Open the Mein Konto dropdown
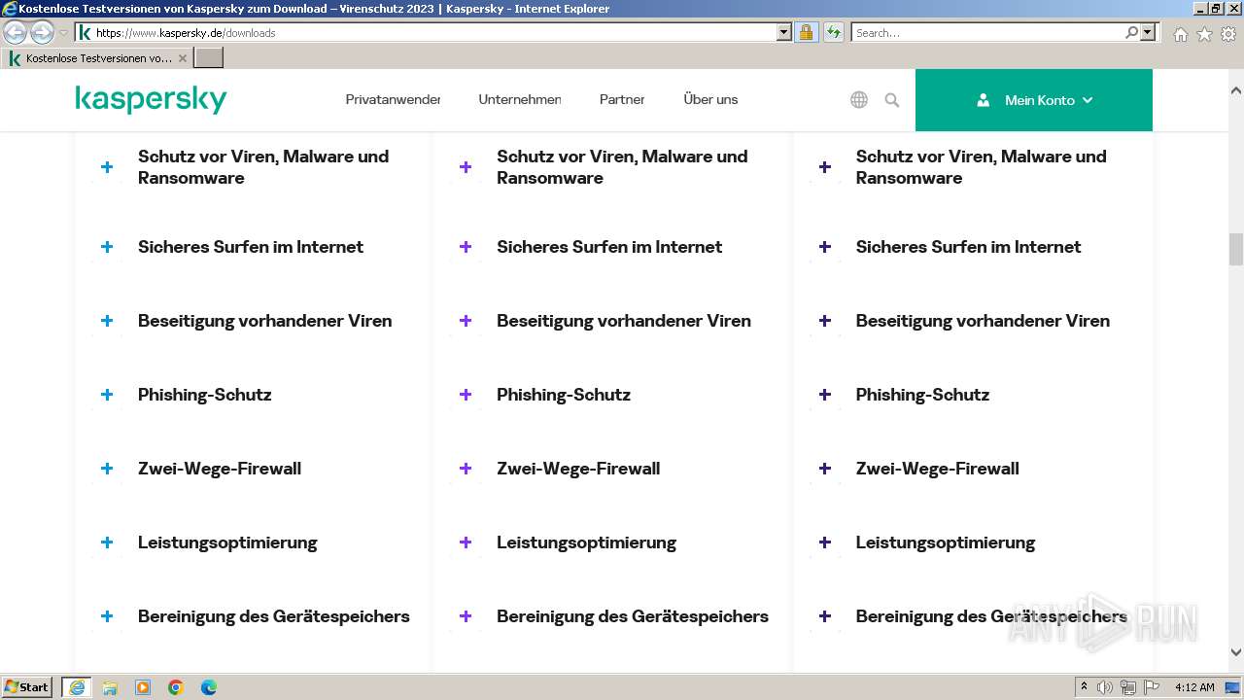 point(1034,99)
